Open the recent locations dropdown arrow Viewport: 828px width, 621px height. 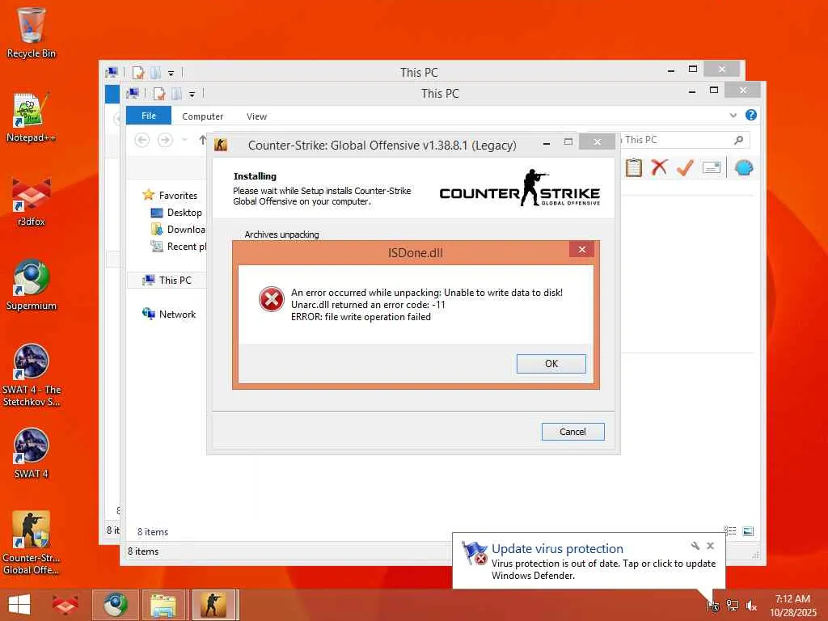(184, 140)
